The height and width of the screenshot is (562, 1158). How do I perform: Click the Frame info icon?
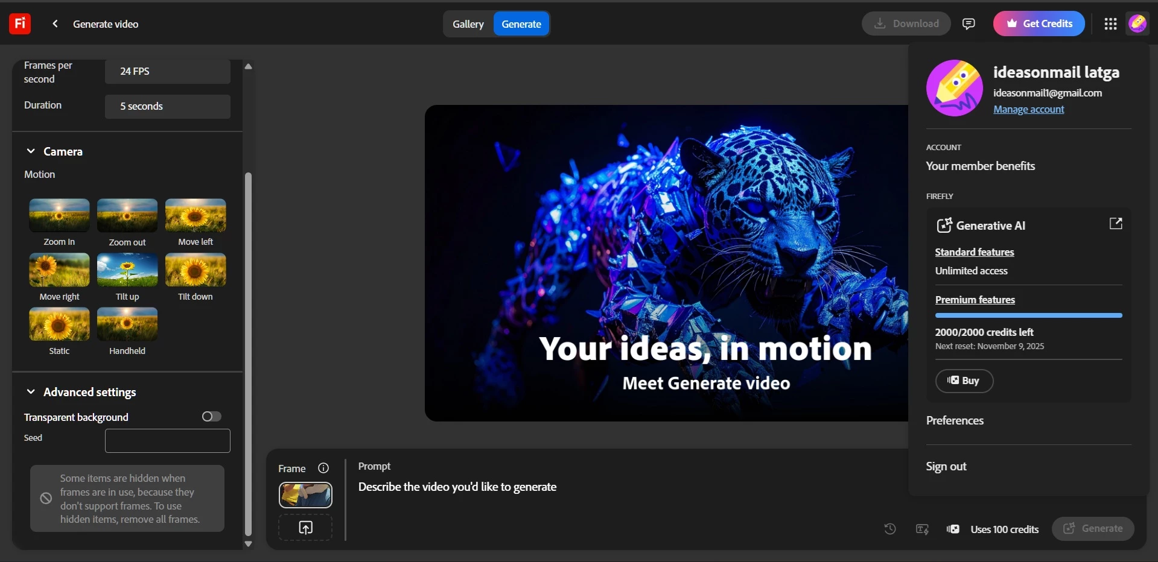tap(323, 468)
